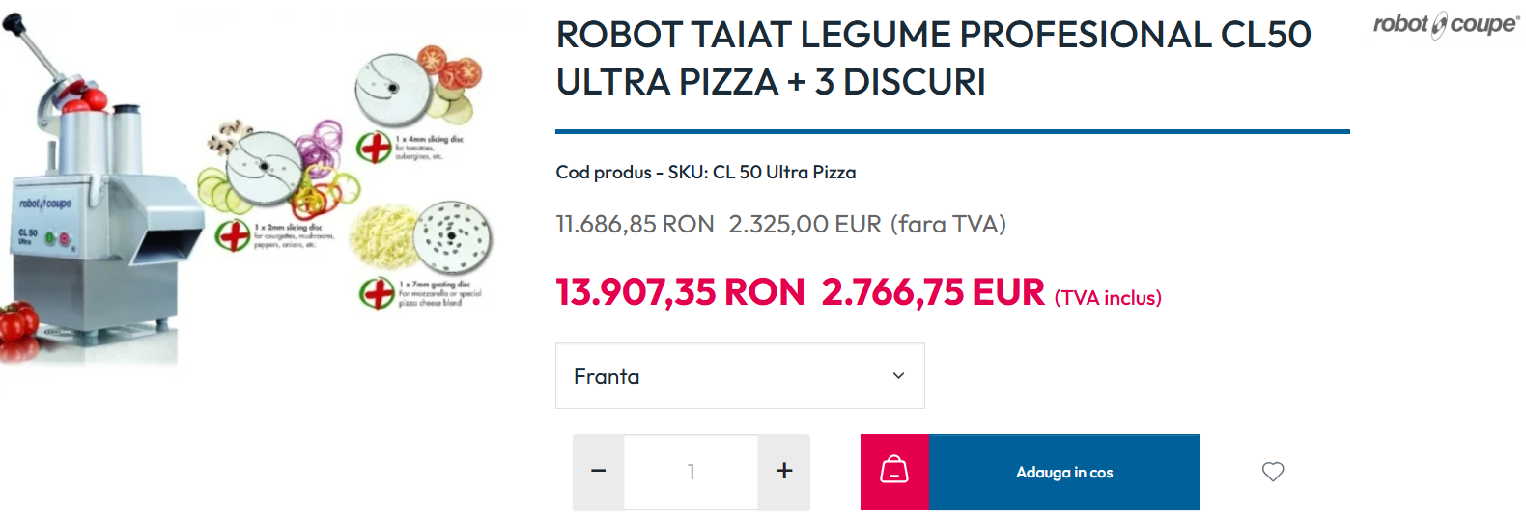Add product to wishlist with heart icon

click(1273, 472)
